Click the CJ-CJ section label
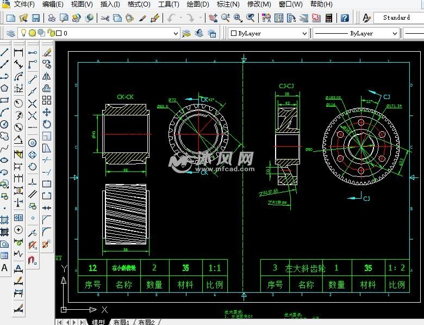The height and width of the screenshot is (325, 424). click(x=286, y=86)
